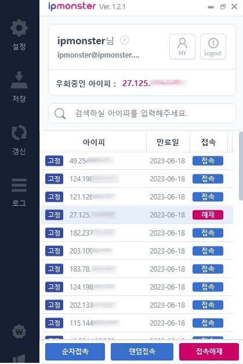Image resolution: width=243 pixels, height=364 pixels.
Task: Open the MY profile icon button
Action: 182,47
